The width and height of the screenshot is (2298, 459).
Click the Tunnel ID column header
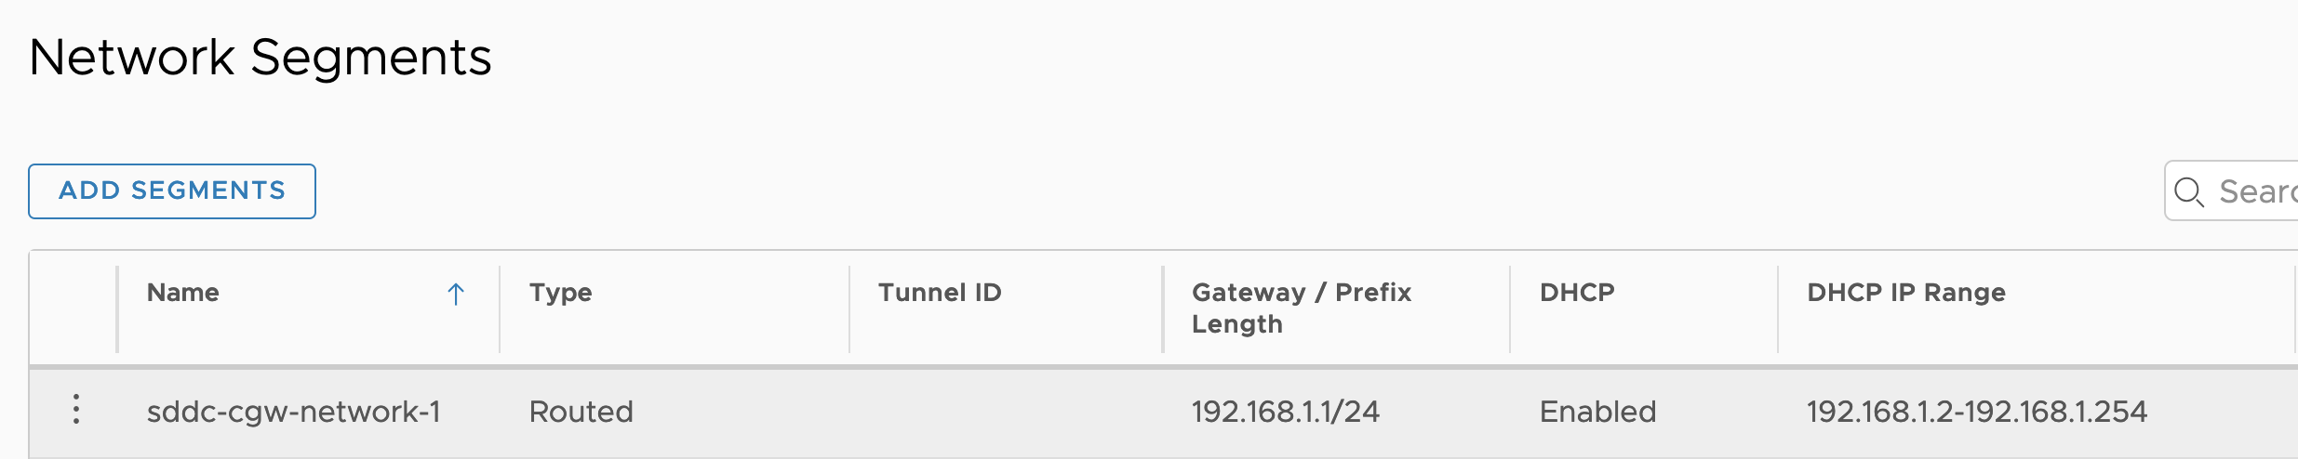click(939, 293)
